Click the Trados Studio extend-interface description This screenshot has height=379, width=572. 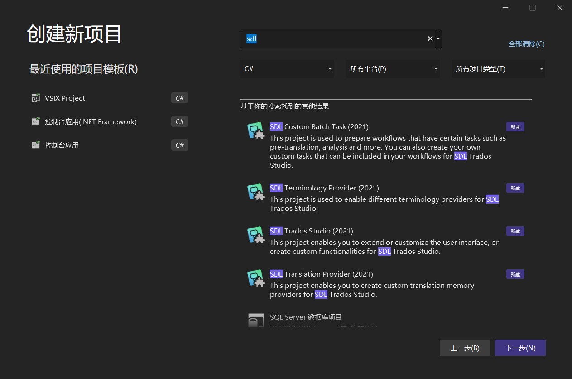pyautogui.click(x=384, y=247)
